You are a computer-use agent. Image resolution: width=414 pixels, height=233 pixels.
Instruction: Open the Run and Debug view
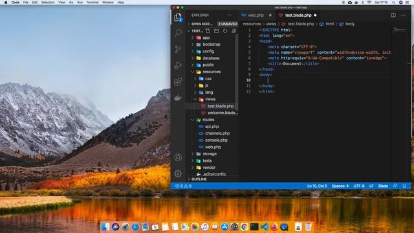click(x=179, y=65)
